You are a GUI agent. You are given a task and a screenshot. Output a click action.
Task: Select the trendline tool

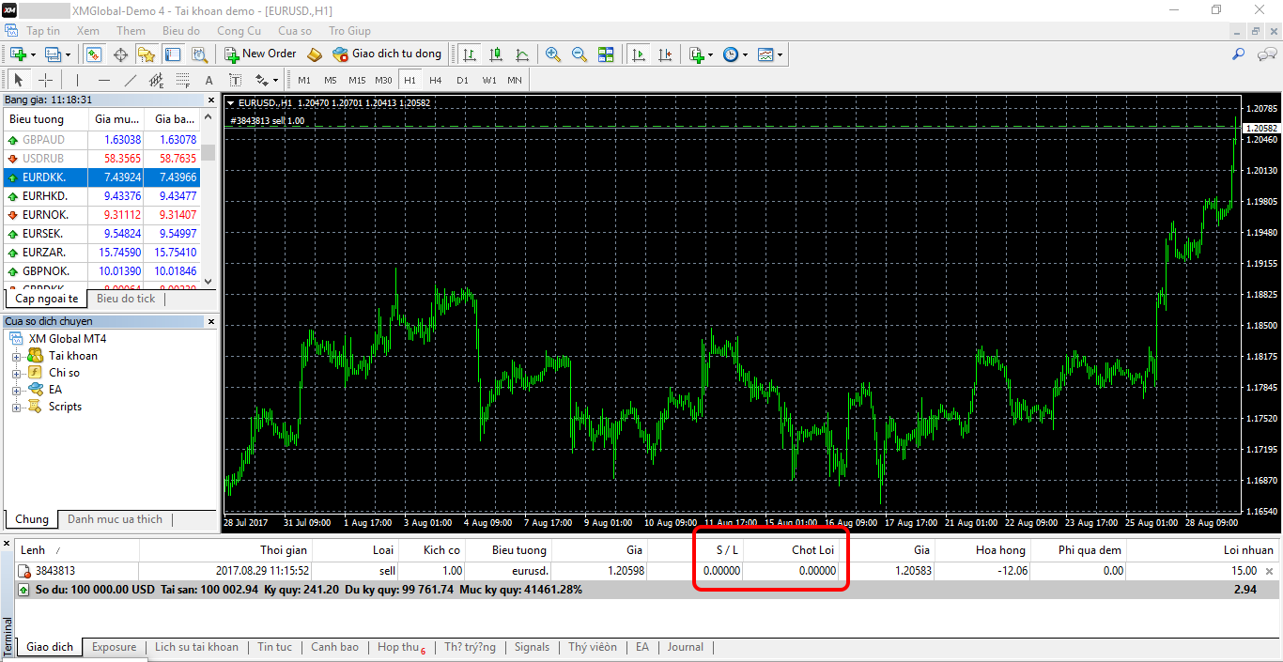131,80
